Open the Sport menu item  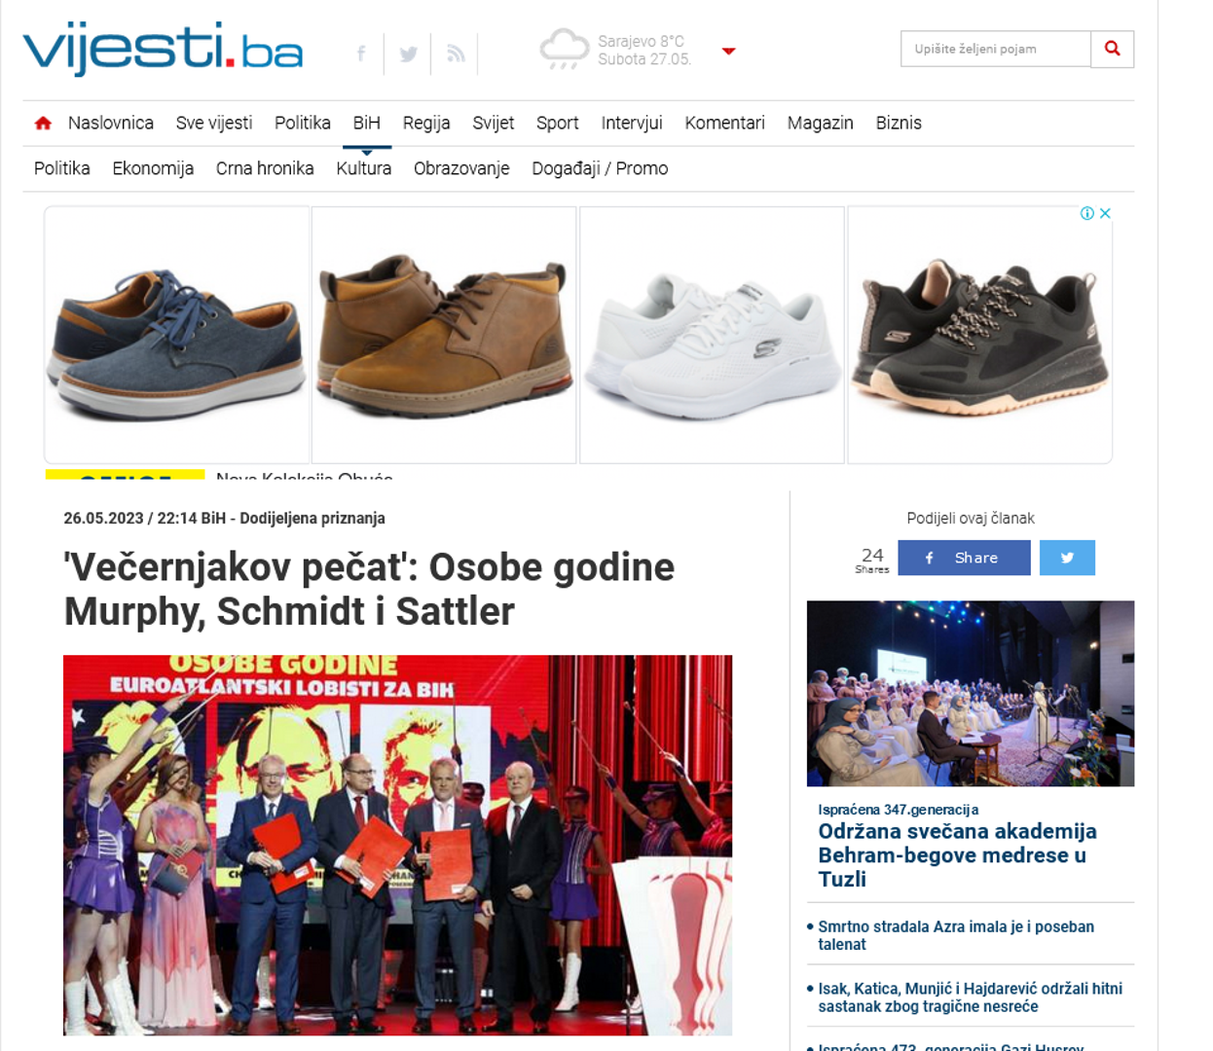[x=557, y=123]
